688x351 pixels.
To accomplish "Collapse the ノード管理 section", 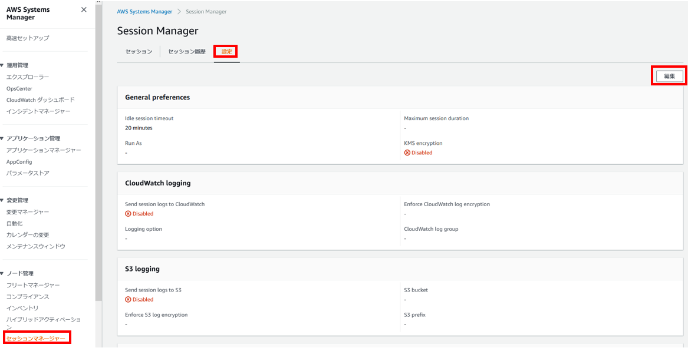I will [2, 273].
